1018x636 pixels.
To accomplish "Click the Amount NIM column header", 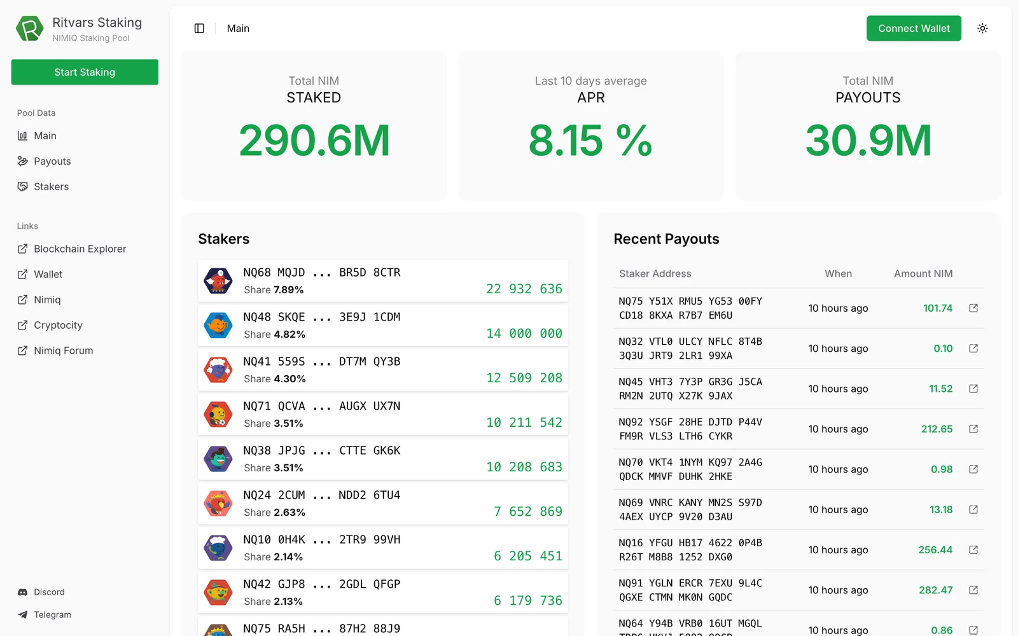I will 923,273.
